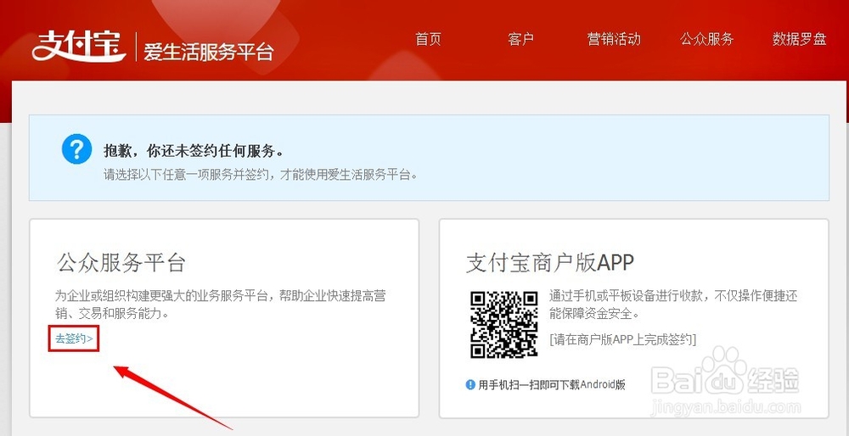Click the 支付宝商户版APP card heading
Screen dimensions: 849x436
tap(549, 263)
